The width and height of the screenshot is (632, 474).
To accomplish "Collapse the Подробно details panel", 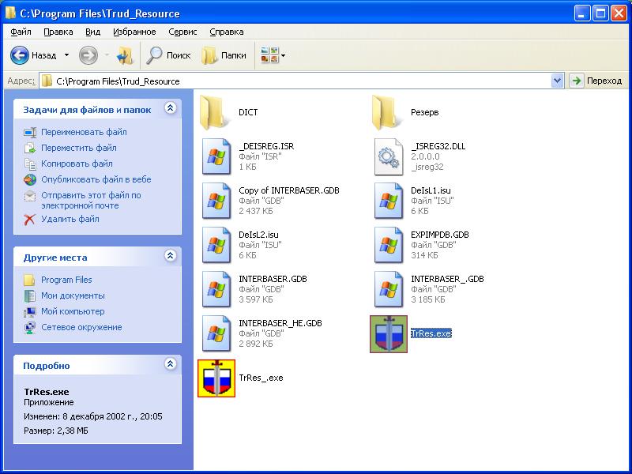I will (170, 364).
